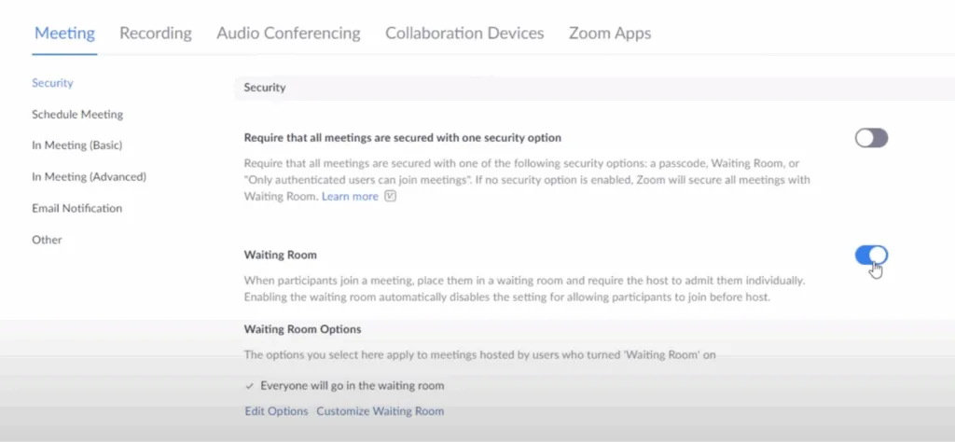The height and width of the screenshot is (442, 955).
Task: Click the checkmark beside Everyone will go in waiting room
Action: click(x=249, y=385)
